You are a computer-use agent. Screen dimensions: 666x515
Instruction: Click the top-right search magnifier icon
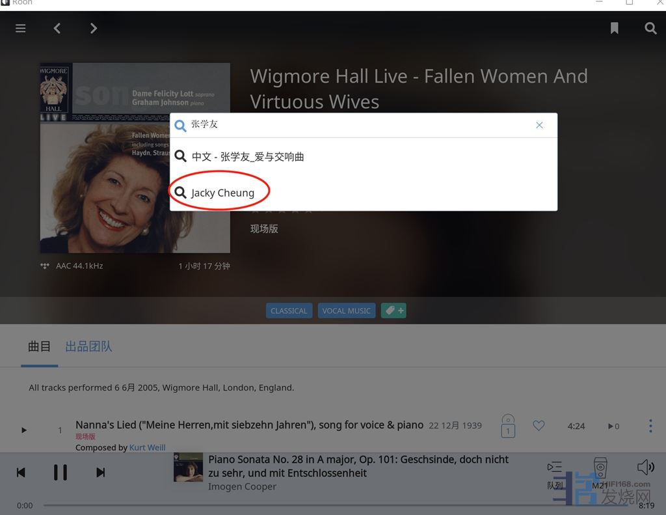[x=650, y=28]
